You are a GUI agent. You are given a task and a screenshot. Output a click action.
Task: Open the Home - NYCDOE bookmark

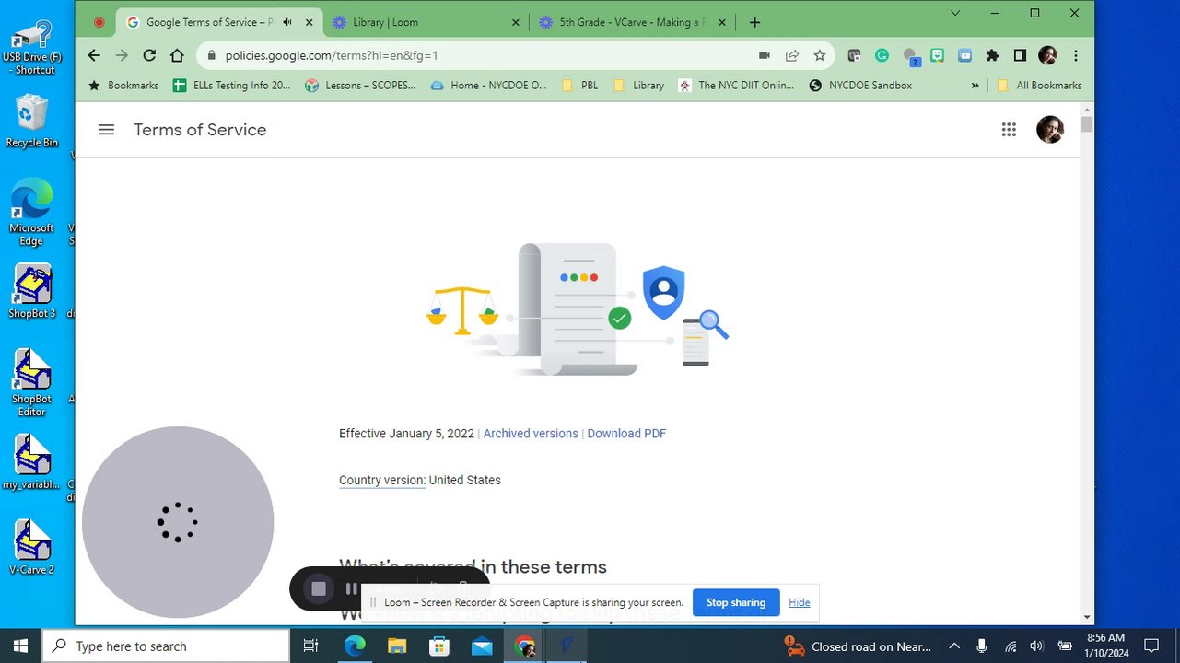pos(488,86)
